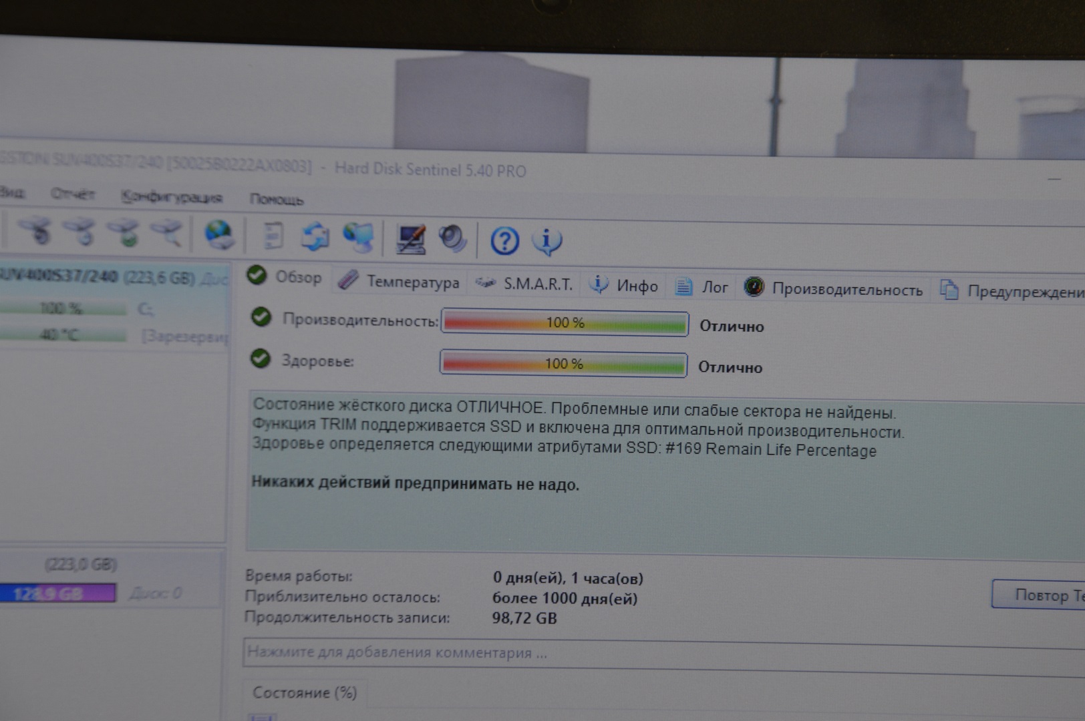Image resolution: width=1085 pixels, height=721 pixels.
Task: Click the green check beside Производительность
Action: tap(261, 317)
